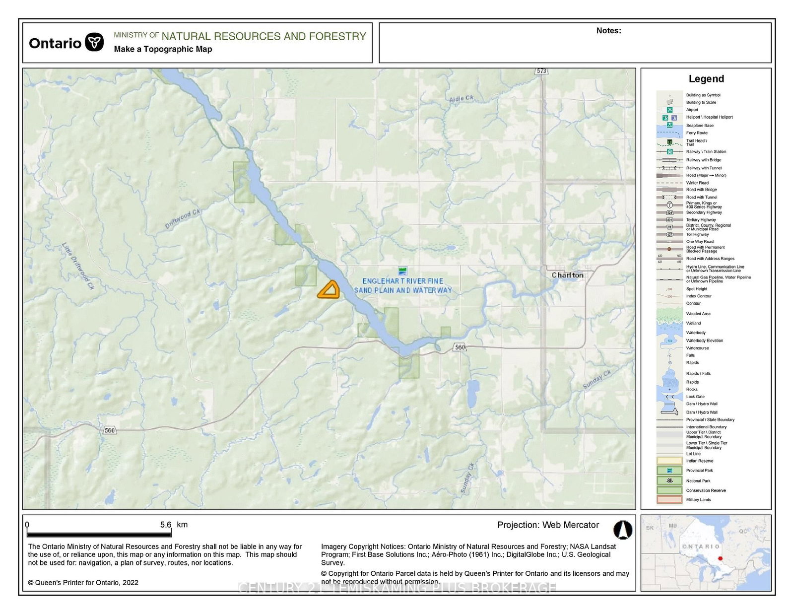
Task: Click the Driftwood Ck creek label
Action: click(182, 219)
